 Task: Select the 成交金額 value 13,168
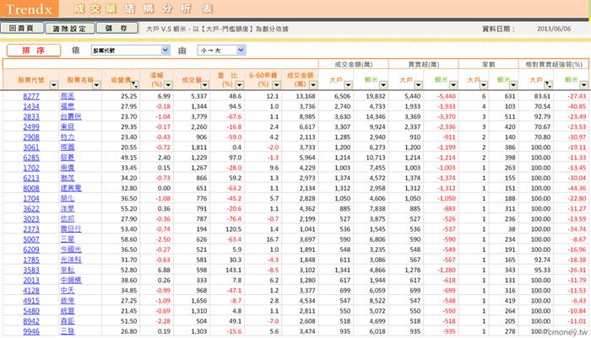306,96
